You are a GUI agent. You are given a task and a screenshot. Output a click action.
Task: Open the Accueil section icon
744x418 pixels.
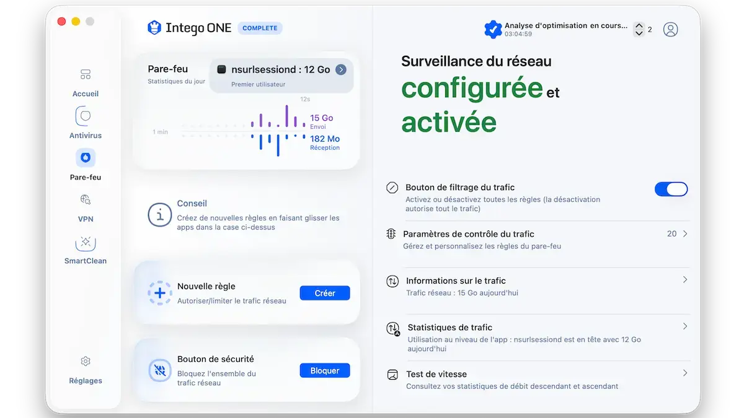[x=86, y=75]
